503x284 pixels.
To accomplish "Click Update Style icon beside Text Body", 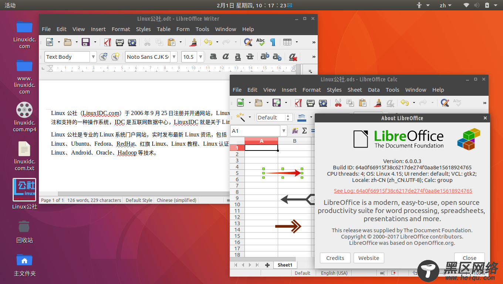I will pyautogui.click(x=103, y=57).
